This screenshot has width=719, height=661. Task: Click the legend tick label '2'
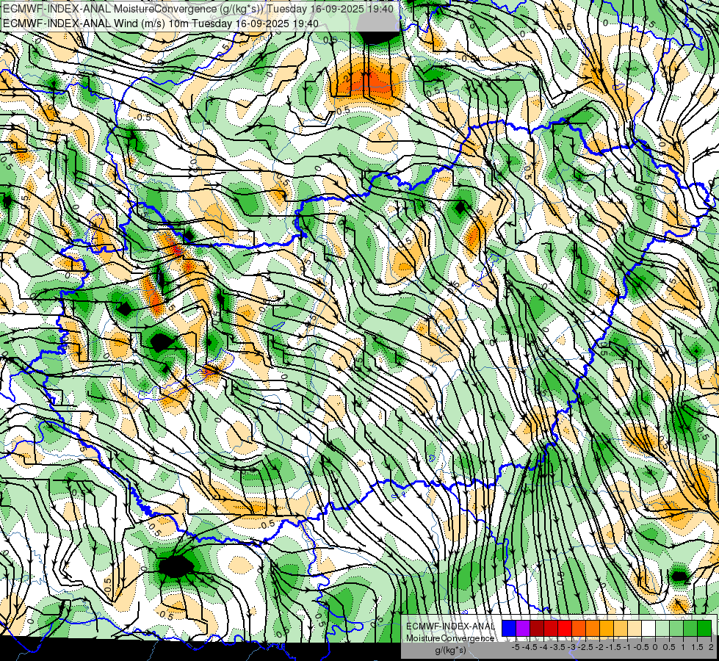tap(711, 647)
